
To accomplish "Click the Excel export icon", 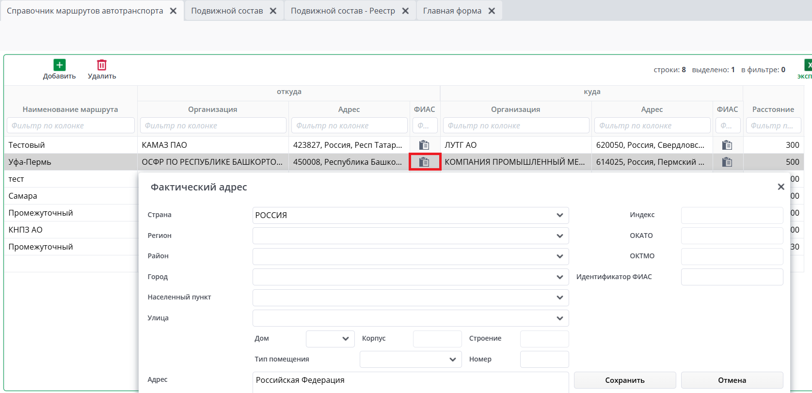I will tap(808, 65).
